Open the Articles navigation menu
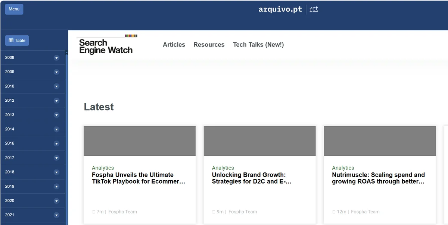This screenshot has width=448, height=225. coord(174,45)
